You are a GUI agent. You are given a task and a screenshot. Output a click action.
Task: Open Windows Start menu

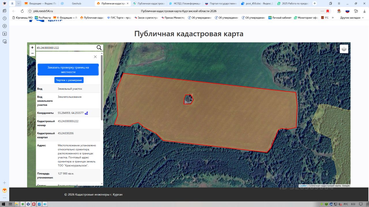coord(3,204)
